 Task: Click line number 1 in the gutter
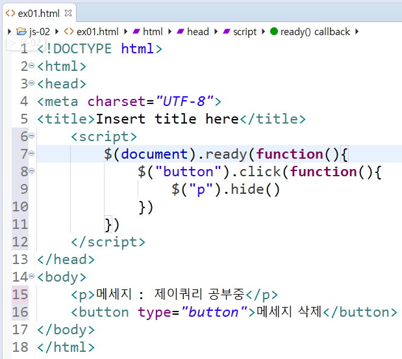[x=25, y=49]
